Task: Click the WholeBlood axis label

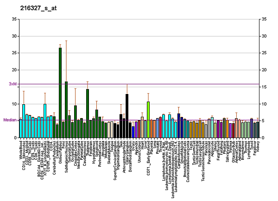Action: click(21, 151)
